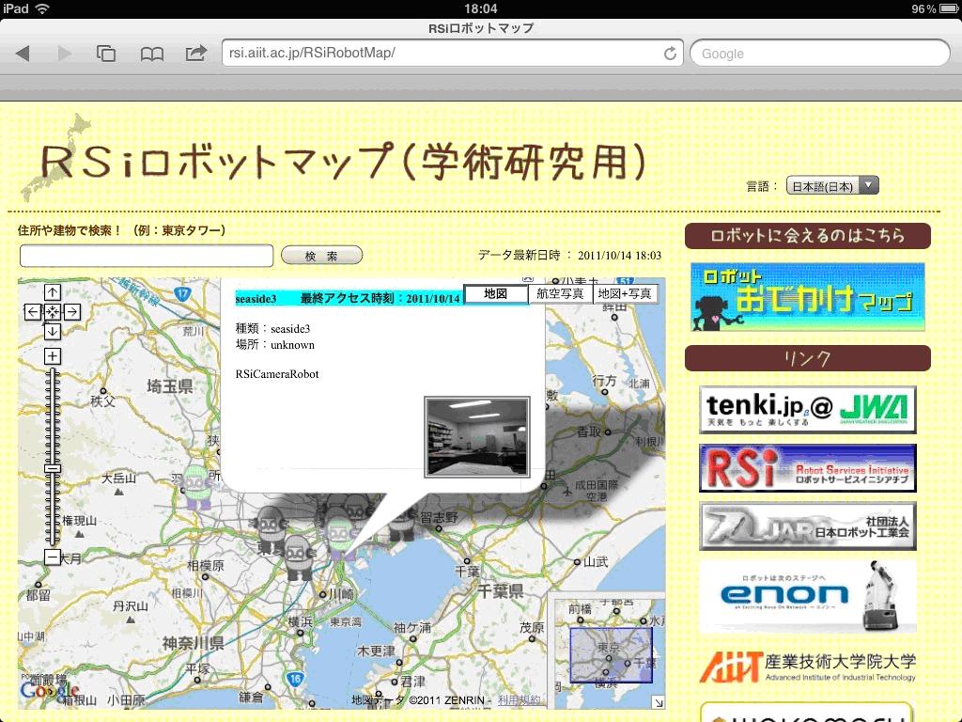Go back using Safari's back arrow
Viewport: 962px width, 722px height.
coord(23,54)
